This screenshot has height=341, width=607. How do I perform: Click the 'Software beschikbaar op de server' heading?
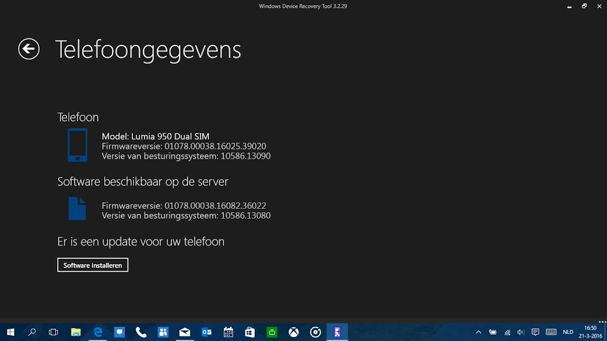point(143,182)
